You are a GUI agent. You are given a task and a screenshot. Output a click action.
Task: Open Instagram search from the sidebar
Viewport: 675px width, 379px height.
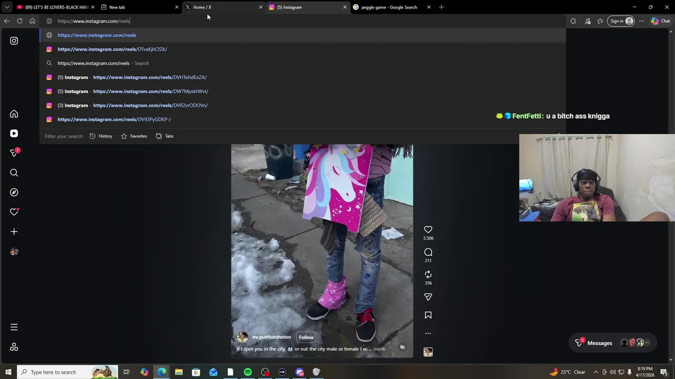coord(14,173)
